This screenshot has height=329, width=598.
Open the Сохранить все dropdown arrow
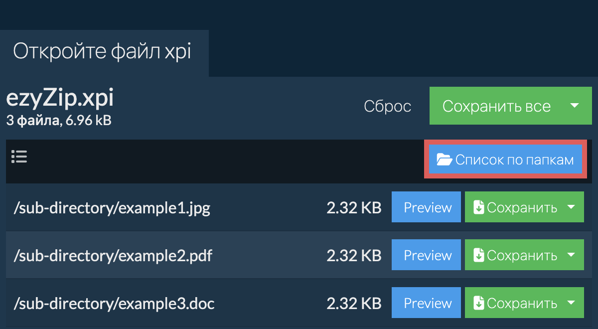(x=574, y=106)
